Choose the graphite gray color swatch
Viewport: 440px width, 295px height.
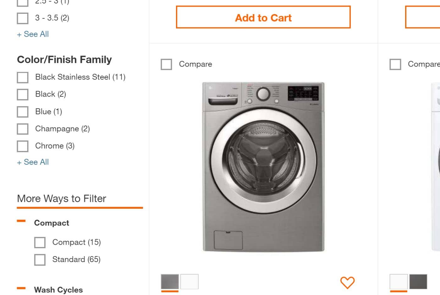170,282
